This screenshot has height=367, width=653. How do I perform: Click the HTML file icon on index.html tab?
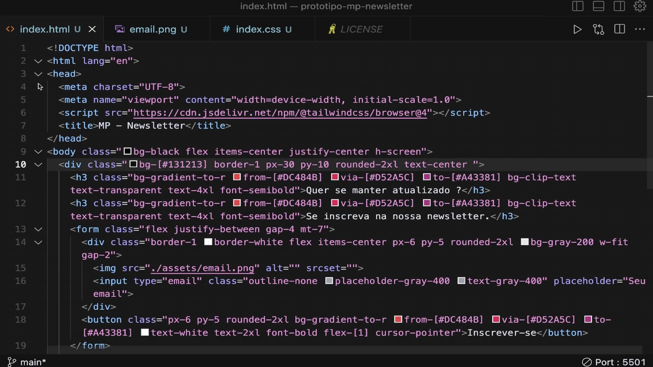(10, 29)
